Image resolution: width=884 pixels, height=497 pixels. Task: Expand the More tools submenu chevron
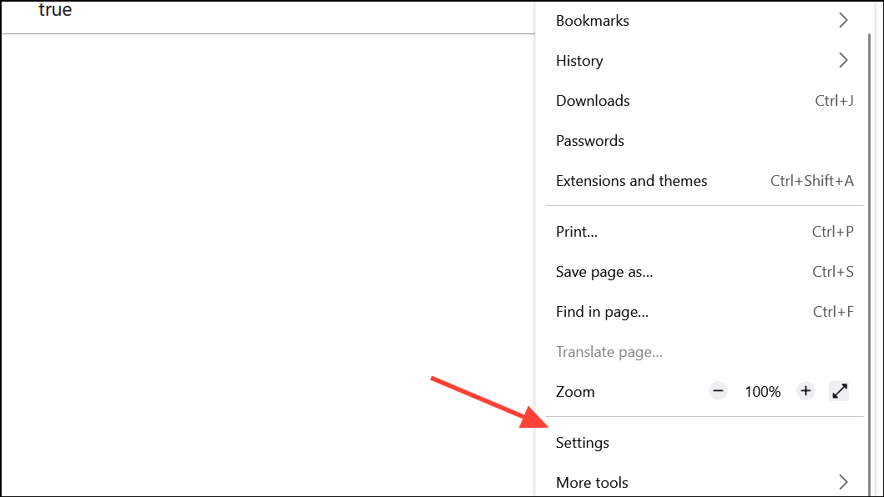843,482
